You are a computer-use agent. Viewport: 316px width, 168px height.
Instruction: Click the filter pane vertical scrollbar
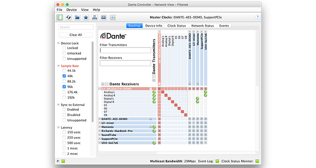tap(93, 81)
